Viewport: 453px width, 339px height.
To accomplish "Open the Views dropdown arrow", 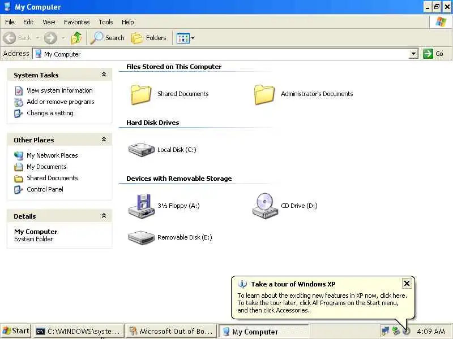I will point(193,38).
